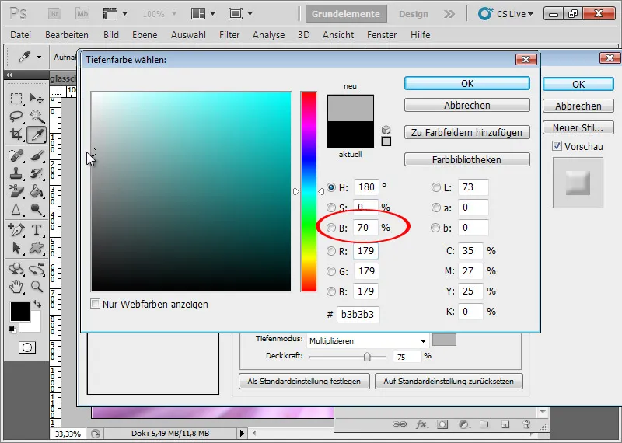Screen dimensions: 622x443
Task: Select the History Brush tool
Action: coord(37,173)
